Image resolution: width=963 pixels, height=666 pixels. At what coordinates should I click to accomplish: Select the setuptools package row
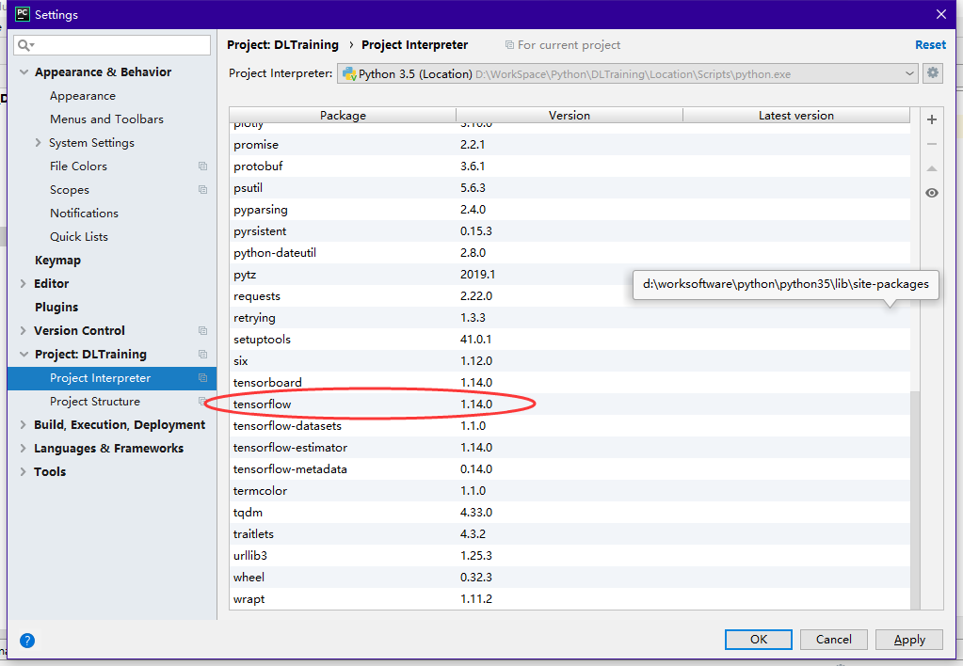click(x=570, y=340)
